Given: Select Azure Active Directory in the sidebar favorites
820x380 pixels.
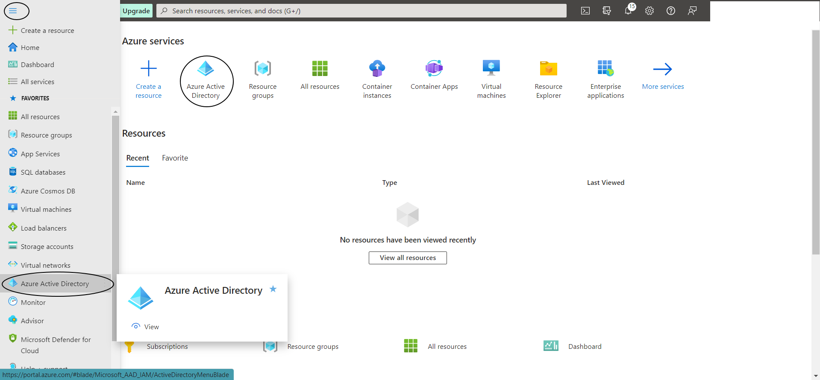Looking at the screenshot, I should pos(55,284).
